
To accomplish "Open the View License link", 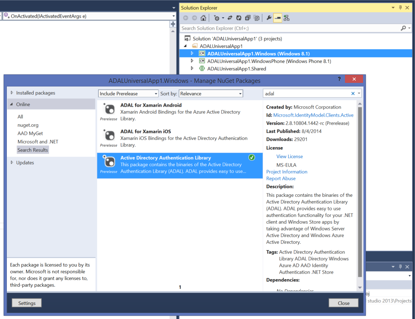I will [x=289, y=156].
